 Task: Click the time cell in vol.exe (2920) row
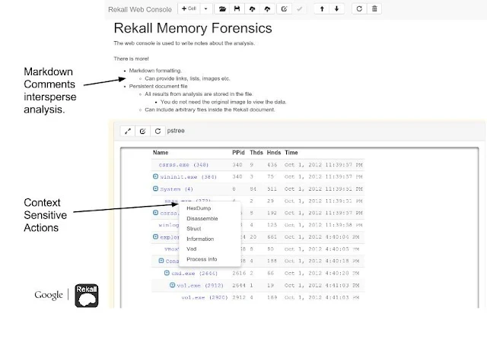[322, 297]
